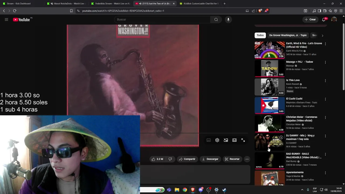The image size is (345, 194).
Task: Switch to KickBot chat bot tab
Action: click(x=199, y=4)
